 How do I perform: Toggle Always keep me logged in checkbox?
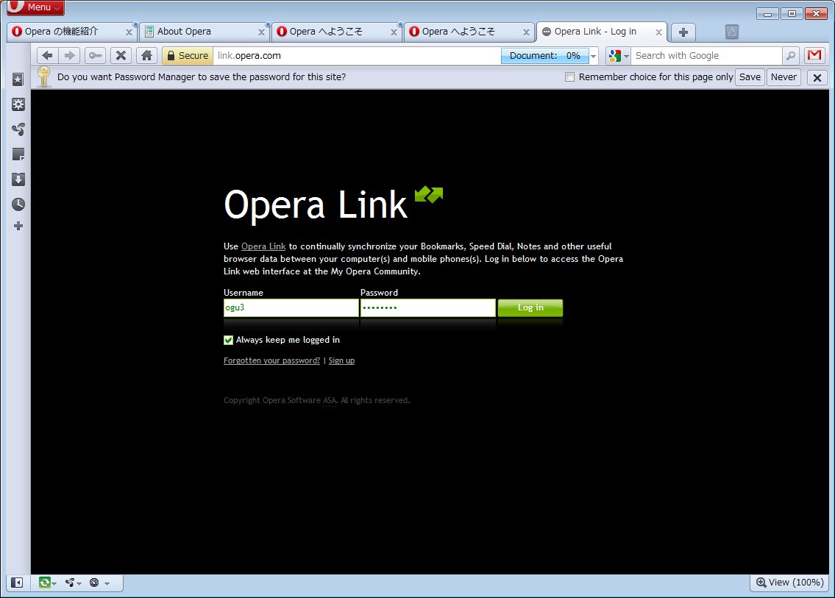click(228, 340)
